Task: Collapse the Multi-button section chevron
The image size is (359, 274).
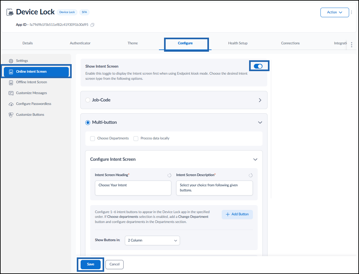Action: click(260, 122)
